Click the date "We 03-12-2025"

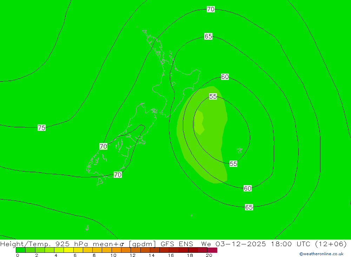click(233, 244)
